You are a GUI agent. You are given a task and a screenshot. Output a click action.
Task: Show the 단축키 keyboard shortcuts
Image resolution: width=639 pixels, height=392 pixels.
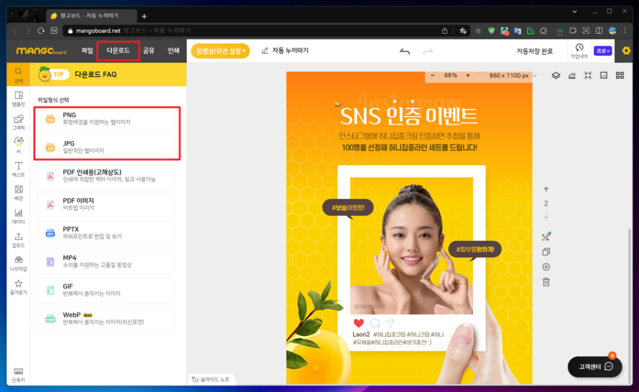pos(19,375)
